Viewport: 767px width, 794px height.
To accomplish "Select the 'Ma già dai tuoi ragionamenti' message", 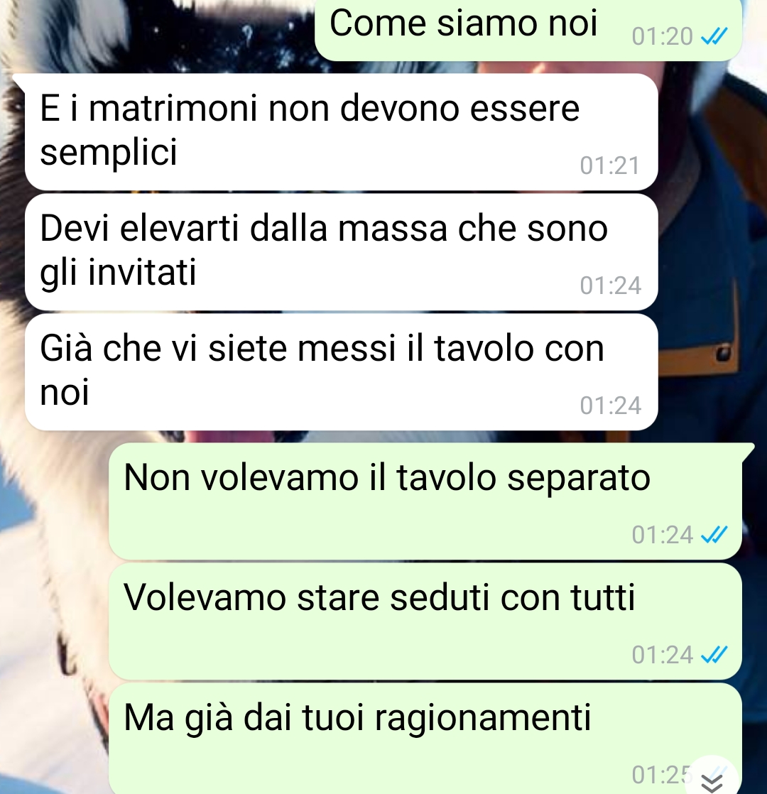I will [x=425, y=739].
